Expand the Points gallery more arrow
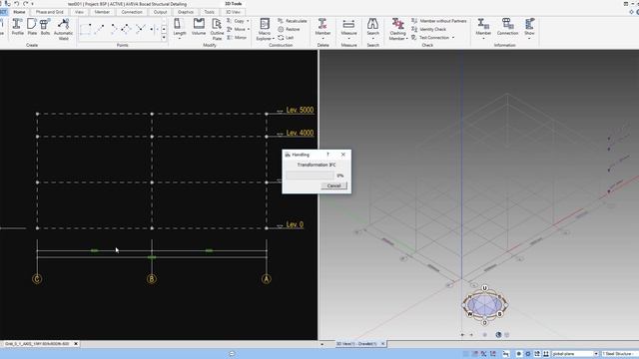Image resolution: width=639 pixels, height=359 pixels. click(x=164, y=38)
